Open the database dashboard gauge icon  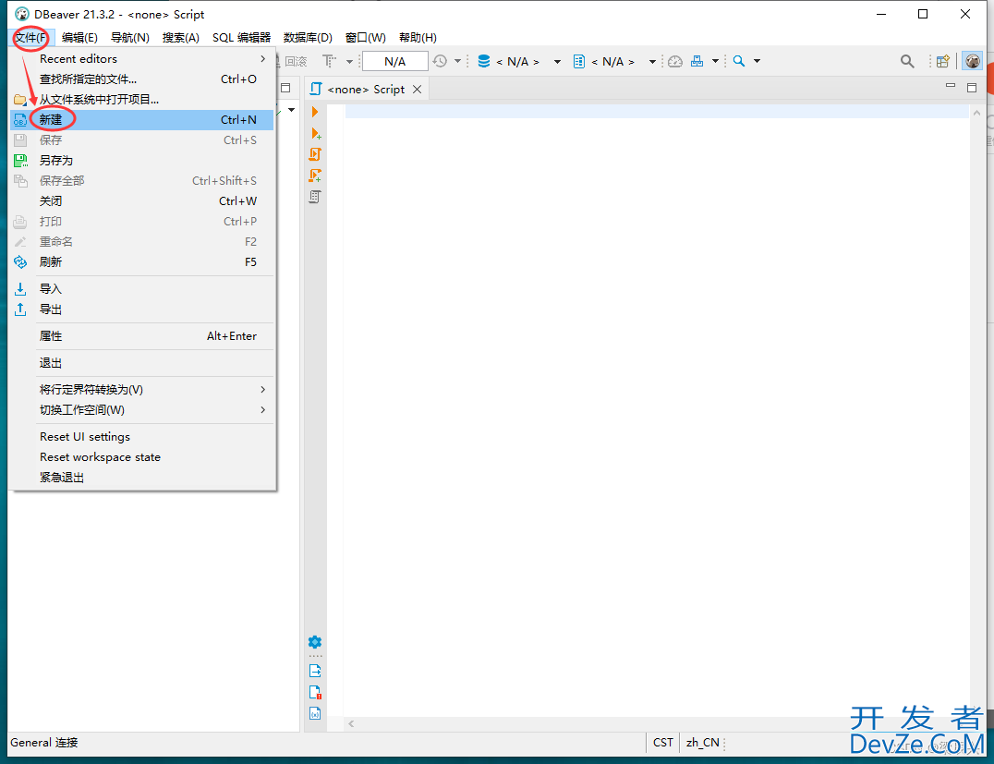click(x=675, y=61)
